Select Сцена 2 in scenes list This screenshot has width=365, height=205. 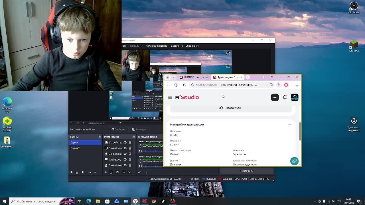pyautogui.click(x=85, y=148)
